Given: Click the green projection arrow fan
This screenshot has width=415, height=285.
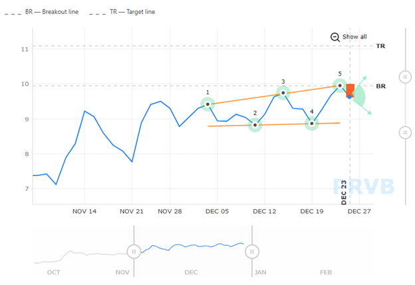Looking at the screenshot, I should (x=361, y=95).
